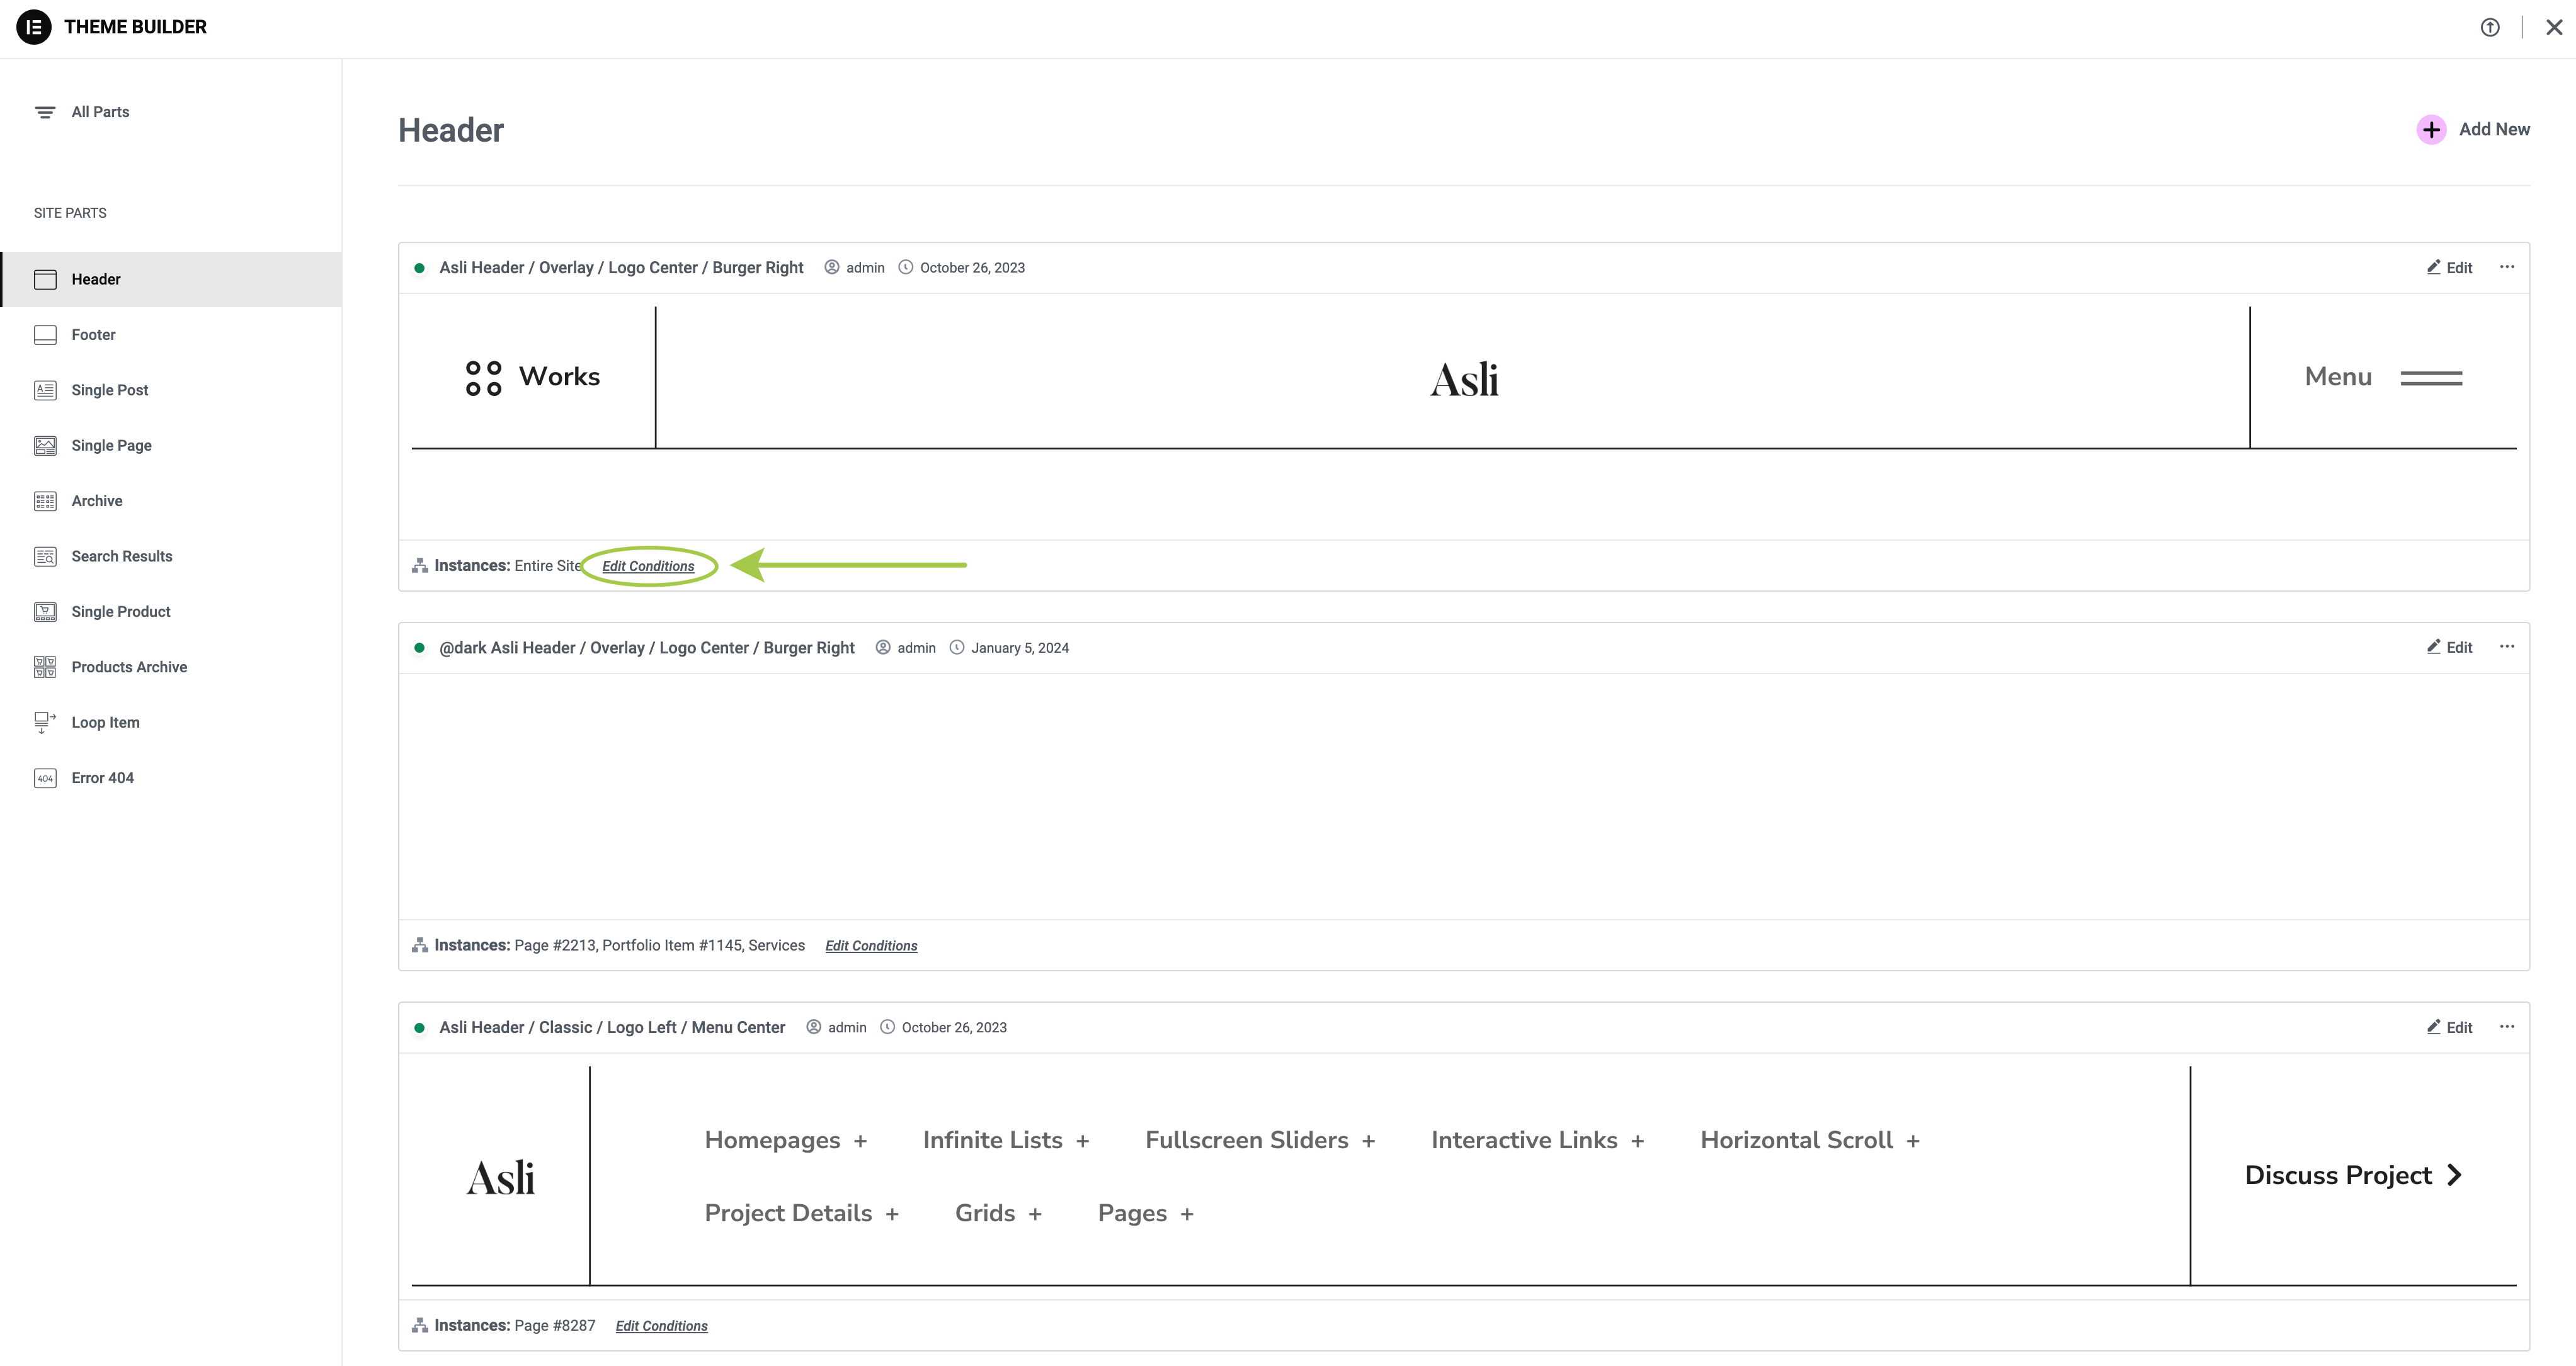Select the Footer site part icon
Image resolution: width=2576 pixels, height=1366 pixels.
45,335
